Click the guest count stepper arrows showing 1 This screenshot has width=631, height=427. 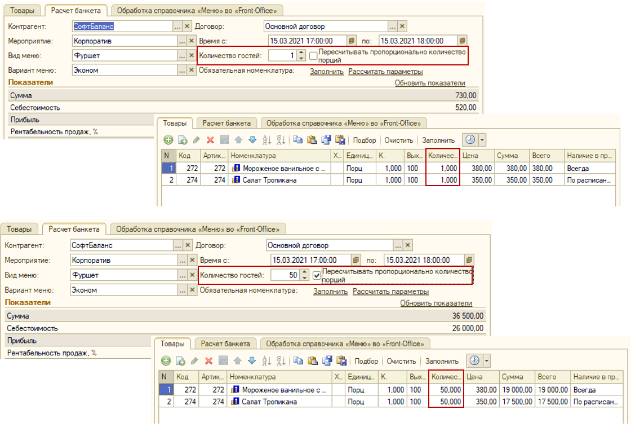(301, 55)
